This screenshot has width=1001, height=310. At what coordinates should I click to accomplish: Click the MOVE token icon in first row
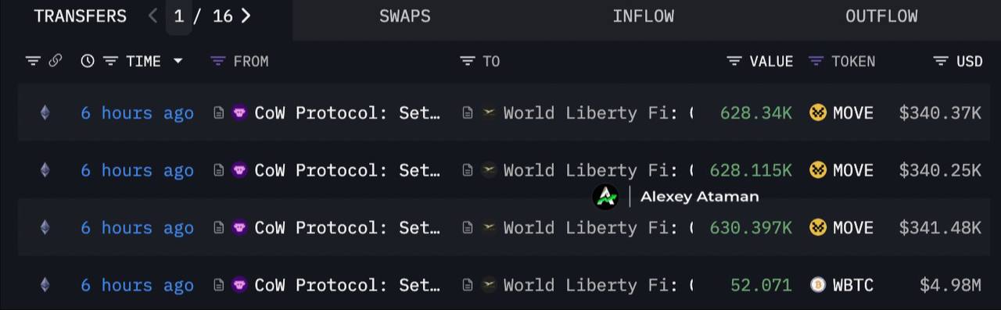point(818,113)
